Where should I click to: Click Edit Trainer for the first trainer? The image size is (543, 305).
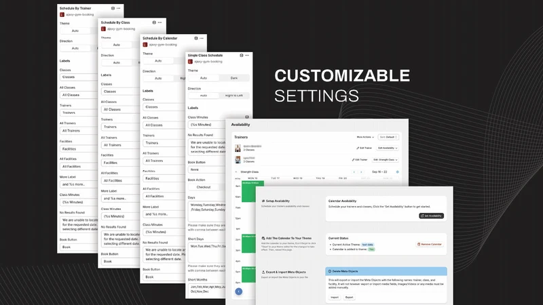click(364, 148)
